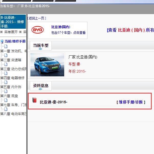Select the 当前车型 tab header
154x154 pixels.
click(x=41, y=46)
